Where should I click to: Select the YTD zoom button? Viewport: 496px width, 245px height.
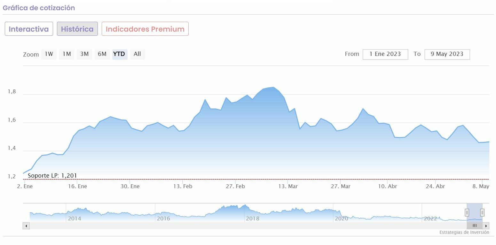[x=120, y=54]
